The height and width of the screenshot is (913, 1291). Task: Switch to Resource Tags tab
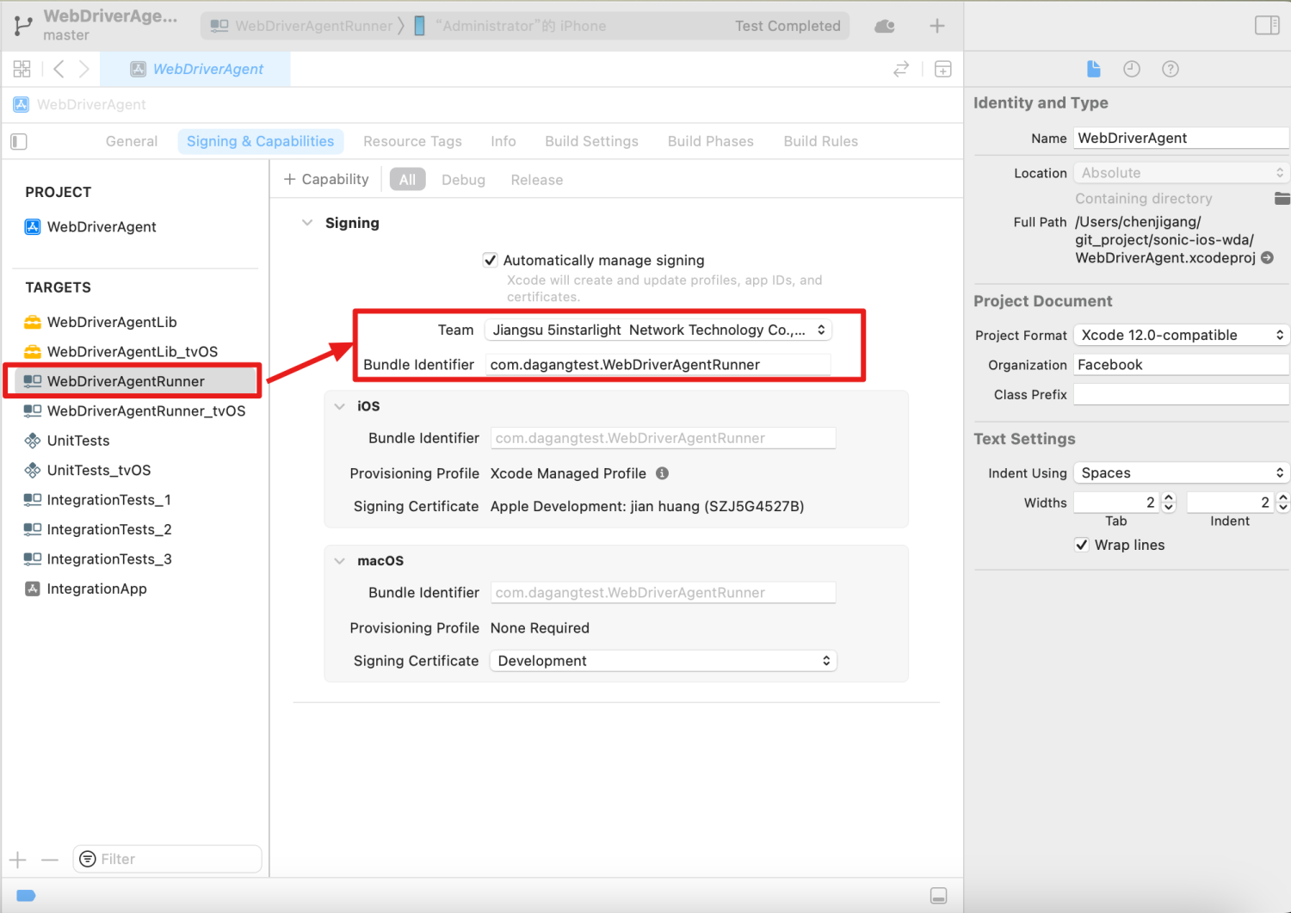pos(412,141)
